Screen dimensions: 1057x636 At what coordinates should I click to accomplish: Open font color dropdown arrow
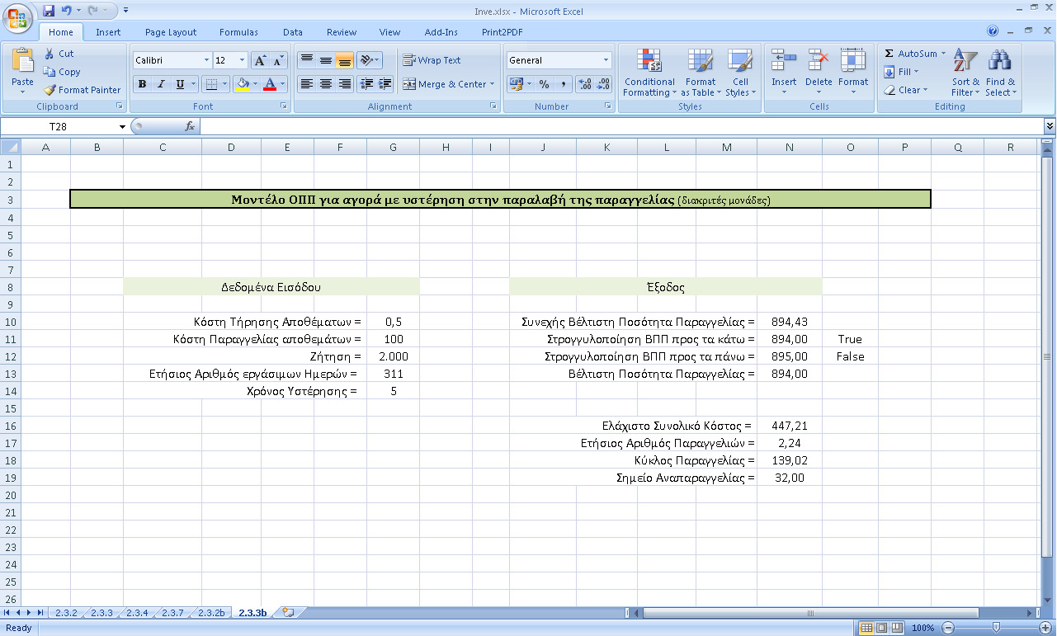[282, 84]
